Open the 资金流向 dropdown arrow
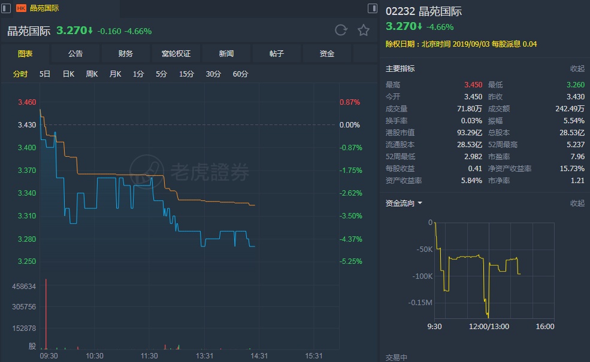The image size is (590, 362). (x=420, y=203)
